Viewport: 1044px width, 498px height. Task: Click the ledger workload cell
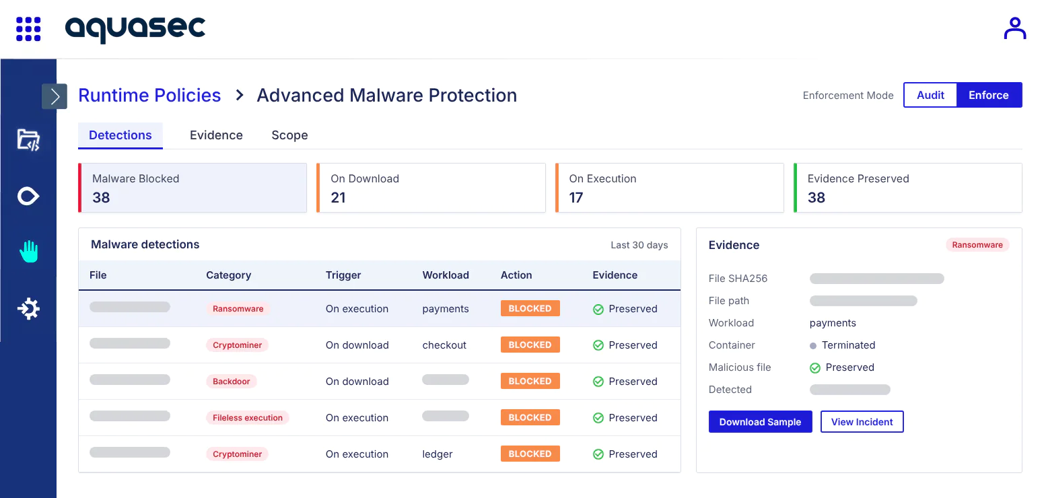click(438, 454)
